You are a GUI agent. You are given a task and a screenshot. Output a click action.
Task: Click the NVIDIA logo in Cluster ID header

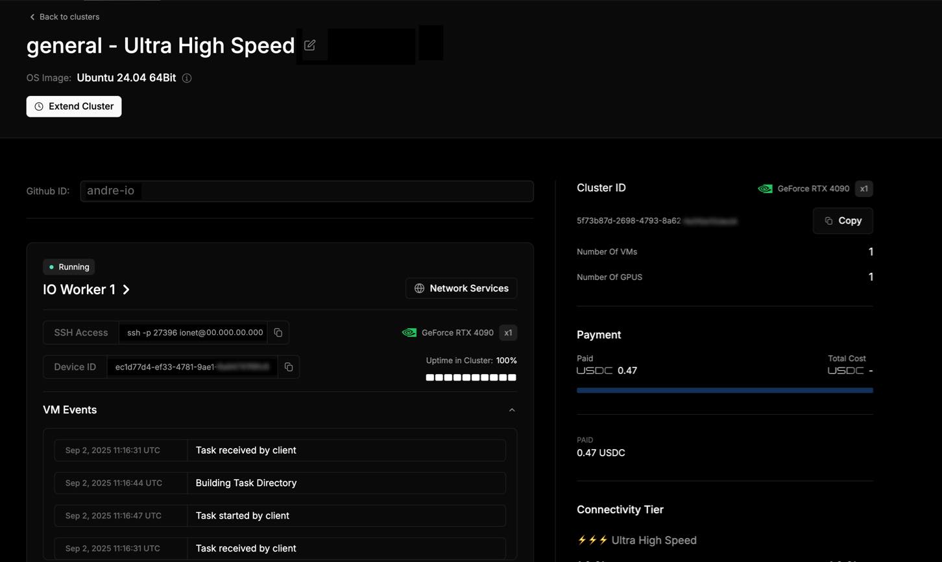[766, 189]
